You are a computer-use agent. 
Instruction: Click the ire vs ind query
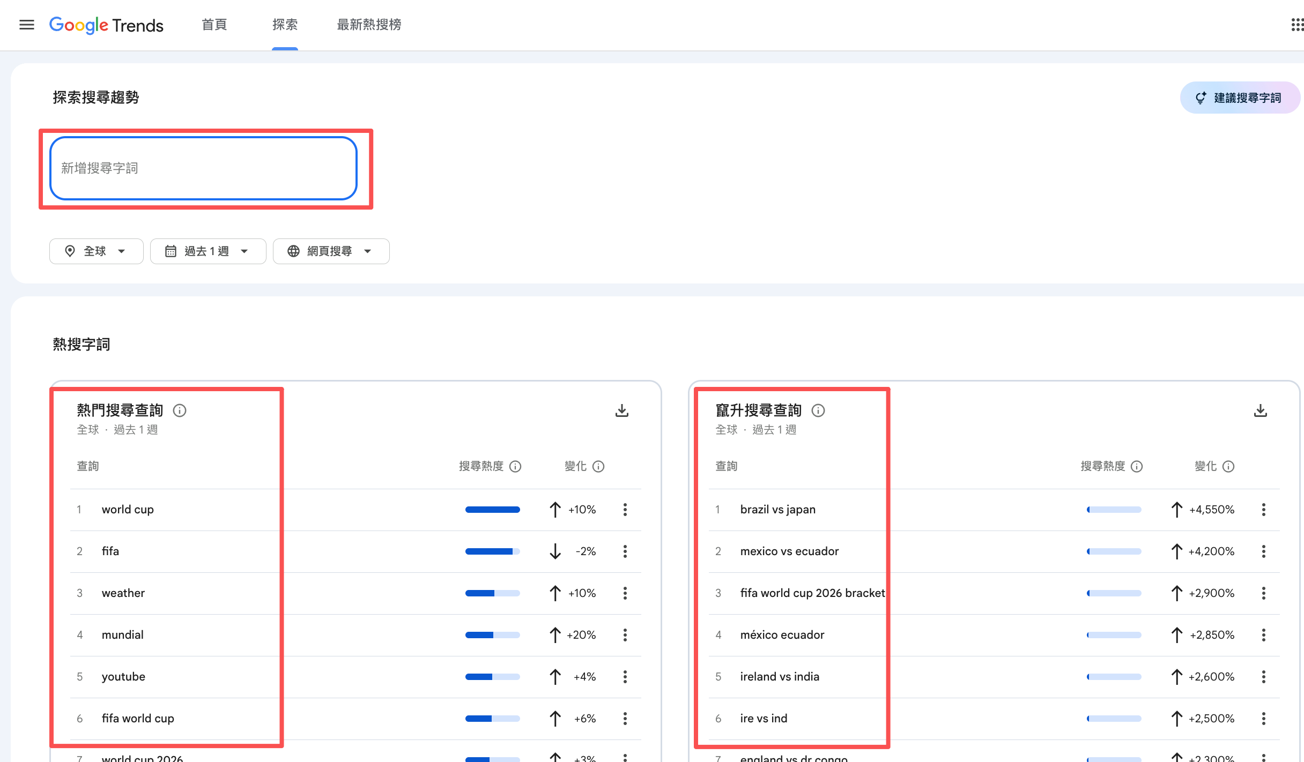coord(764,719)
